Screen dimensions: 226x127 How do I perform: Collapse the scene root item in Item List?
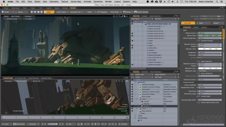coord(143,24)
